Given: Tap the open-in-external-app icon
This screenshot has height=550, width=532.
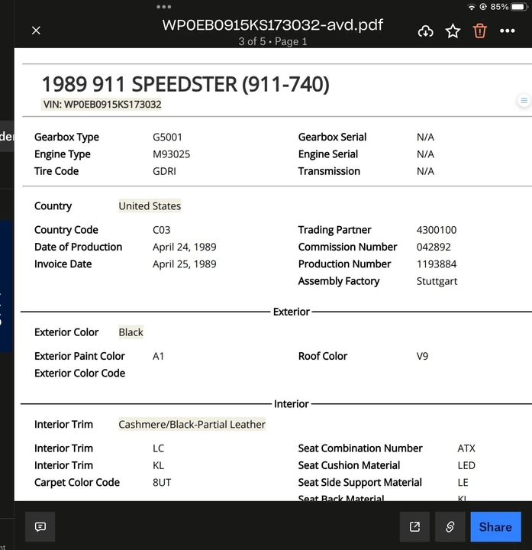Looking at the screenshot, I should click(x=414, y=526).
